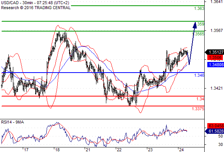Click date marker 24 on time axis
The image size is (224, 152).
tap(181, 150)
